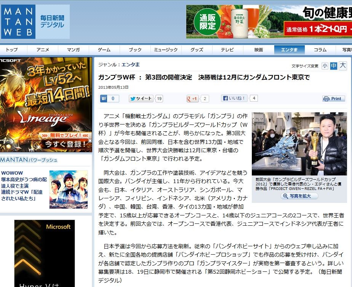This screenshot has height=287, width=352.
Task: Open the エンタま genre link
Action: [x=130, y=65]
